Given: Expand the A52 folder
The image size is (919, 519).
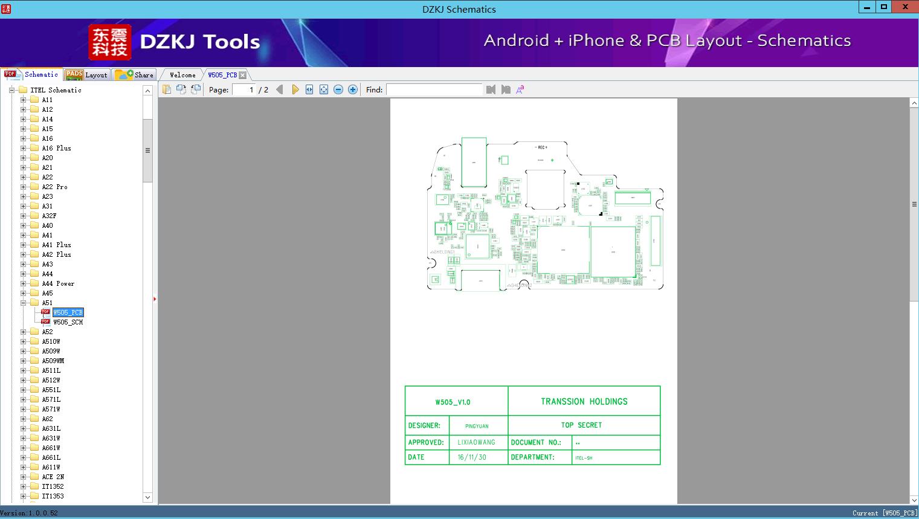Looking at the screenshot, I should tap(24, 332).
